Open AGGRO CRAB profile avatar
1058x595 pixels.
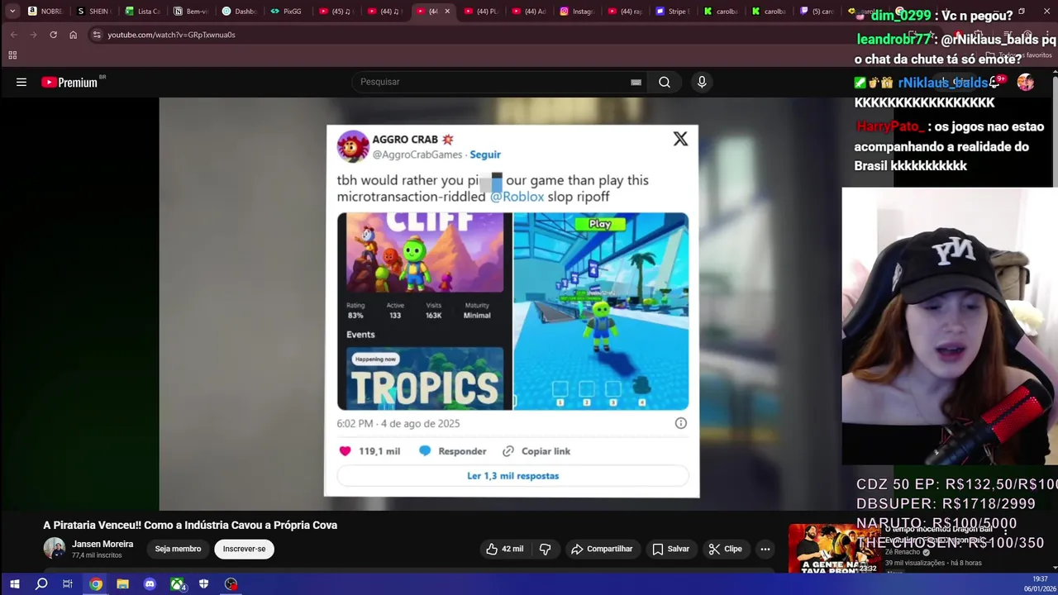click(x=353, y=146)
